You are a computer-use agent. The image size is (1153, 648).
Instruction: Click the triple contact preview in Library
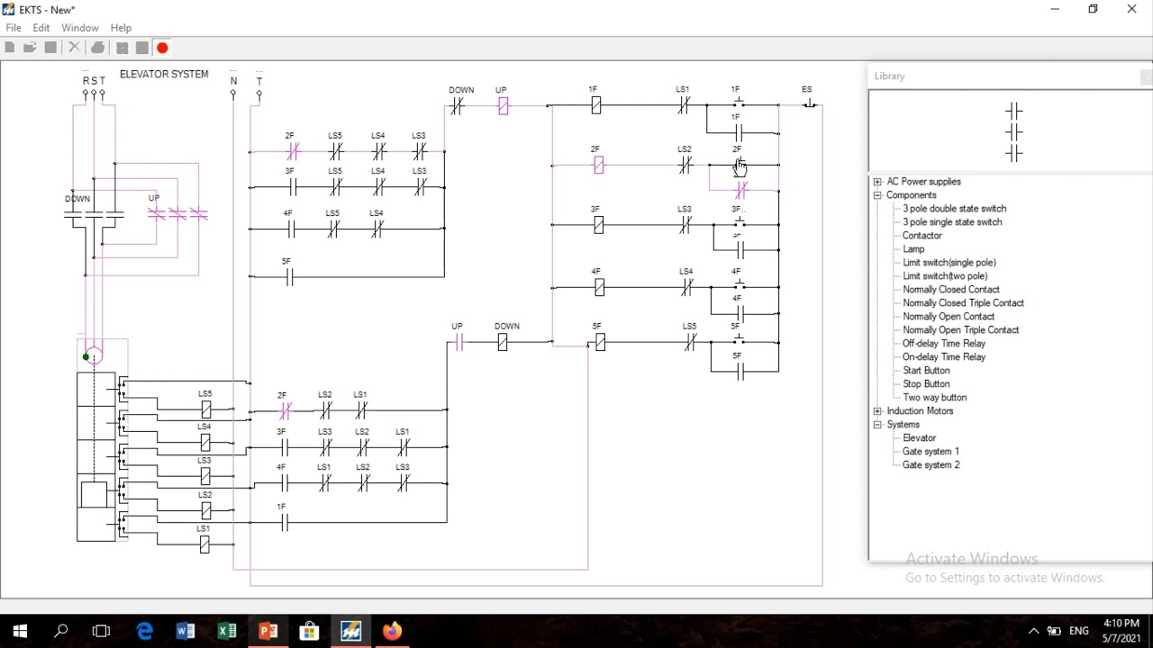[x=1014, y=132]
